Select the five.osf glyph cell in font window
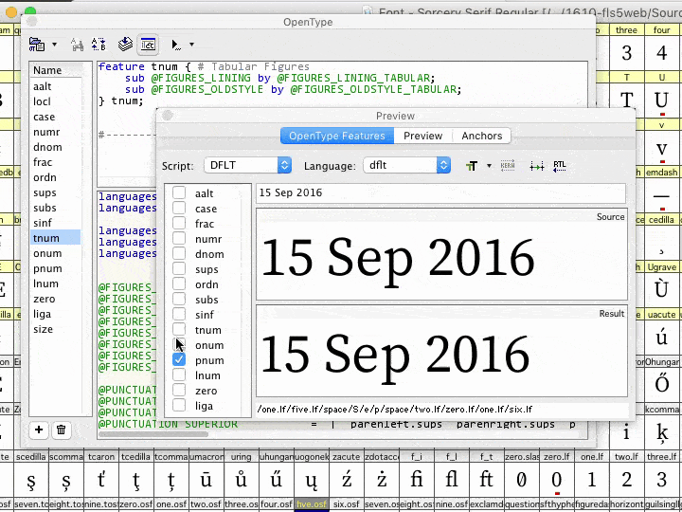This screenshot has width=682, height=512. click(312, 504)
